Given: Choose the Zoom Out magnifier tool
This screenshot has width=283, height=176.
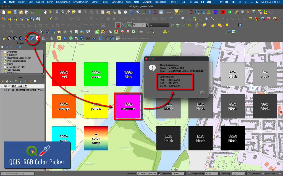Looking at the screenshot, I should coord(62,12).
